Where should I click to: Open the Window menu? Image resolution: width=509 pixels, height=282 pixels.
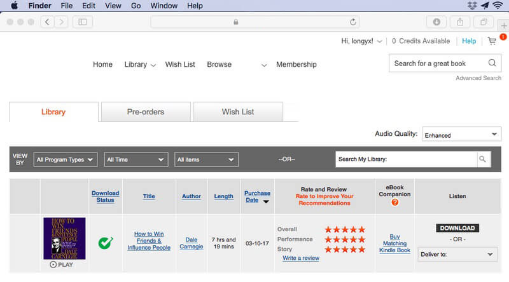[164, 6]
